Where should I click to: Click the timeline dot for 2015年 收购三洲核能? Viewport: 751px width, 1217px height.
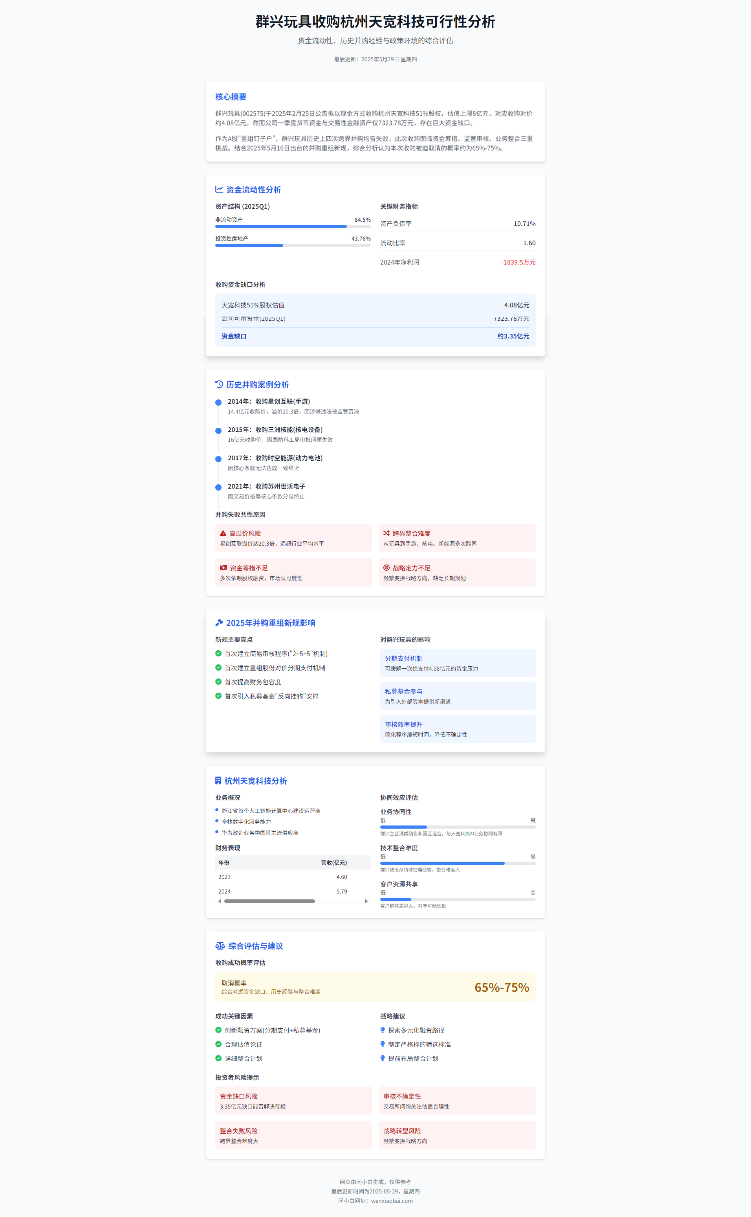[218, 431]
